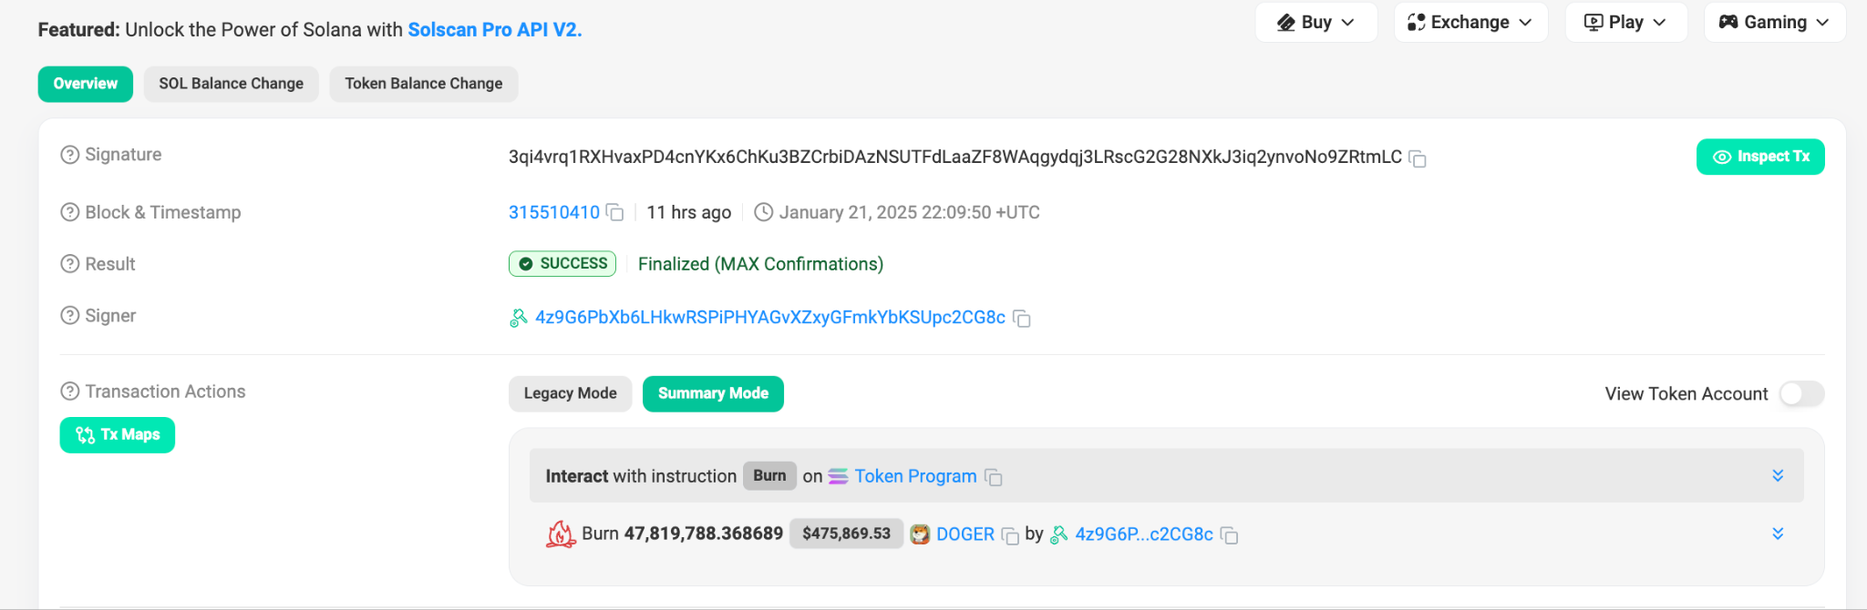
Task: Expand the Burn instruction details
Action: [1777, 476]
